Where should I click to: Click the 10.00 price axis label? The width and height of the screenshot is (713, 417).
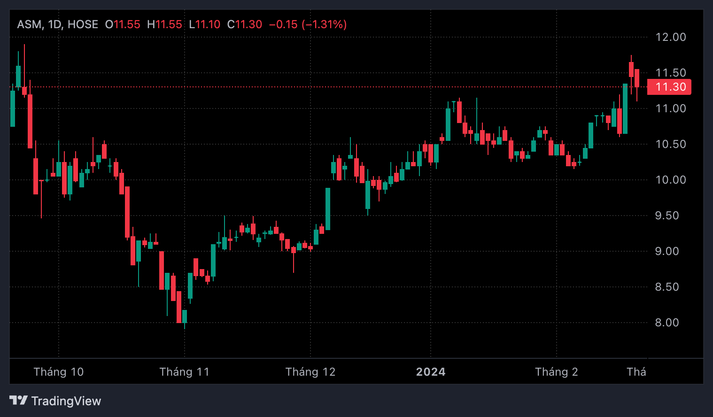point(671,180)
